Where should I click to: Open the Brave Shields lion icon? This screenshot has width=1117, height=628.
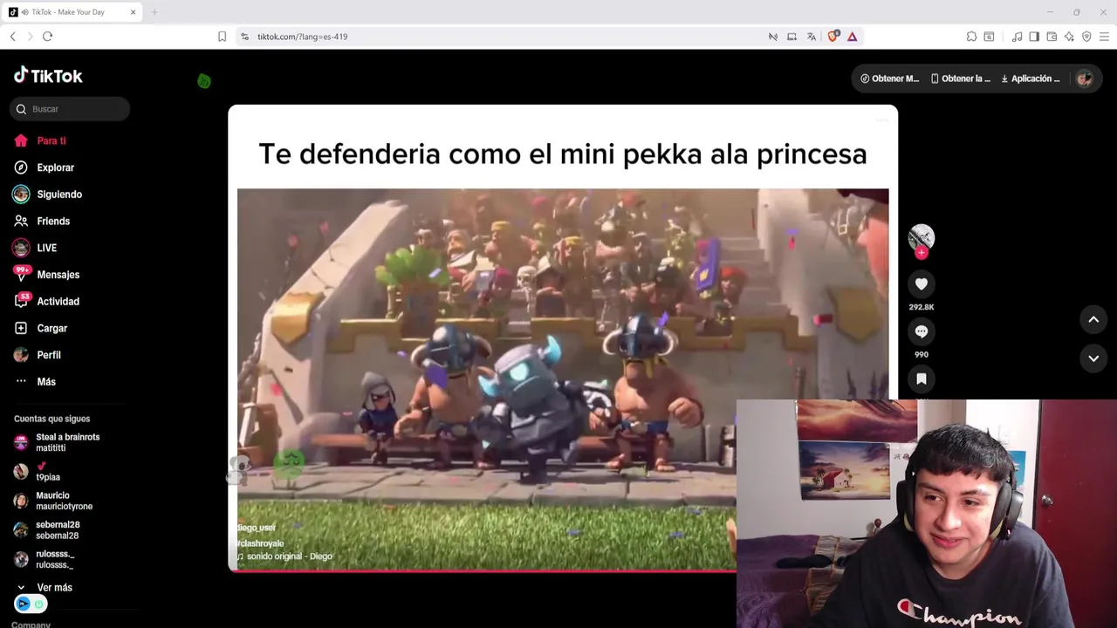[x=833, y=37]
